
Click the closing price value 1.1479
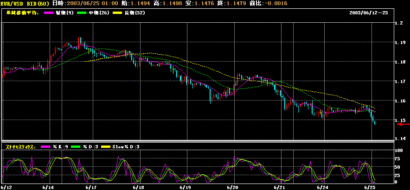(237, 3)
